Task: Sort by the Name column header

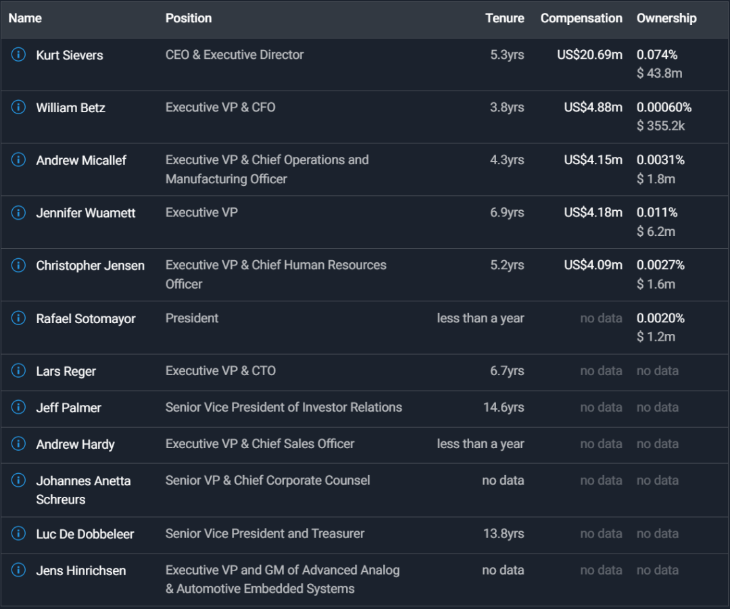Action: (25, 18)
